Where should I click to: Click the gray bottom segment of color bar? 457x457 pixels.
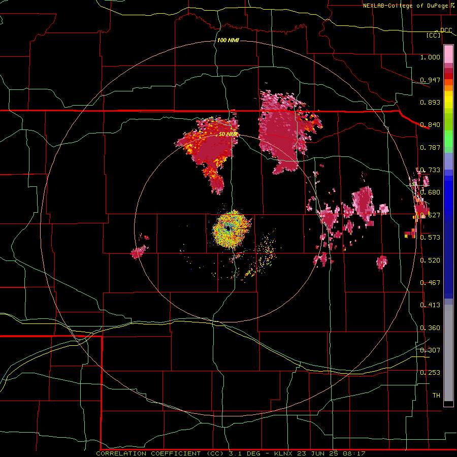[x=448, y=353]
